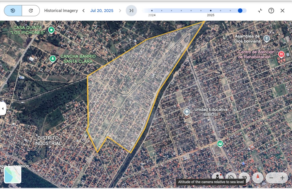
Task: Select the Historical Imagery mode button
Action: pyautogui.click(x=13, y=11)
